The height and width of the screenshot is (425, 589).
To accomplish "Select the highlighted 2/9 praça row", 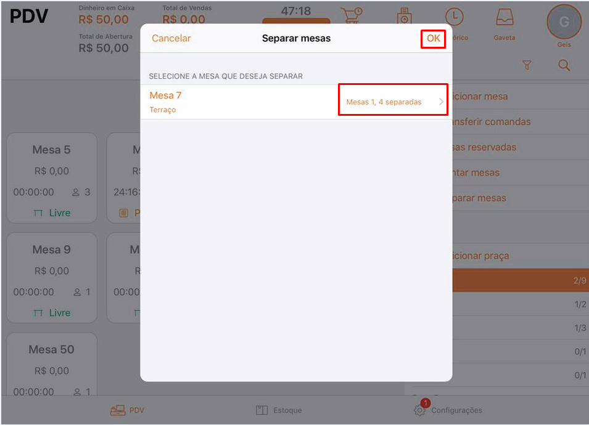I will coord(521,280).
